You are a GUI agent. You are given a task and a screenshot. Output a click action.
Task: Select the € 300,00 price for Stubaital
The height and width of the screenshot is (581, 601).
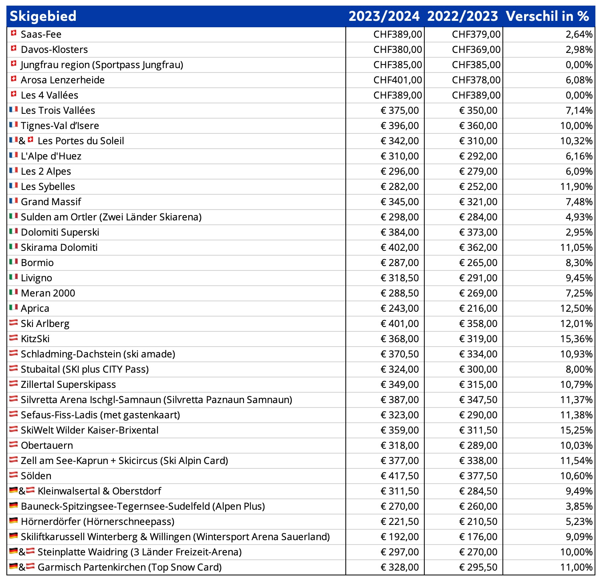[x=478, y=369]
